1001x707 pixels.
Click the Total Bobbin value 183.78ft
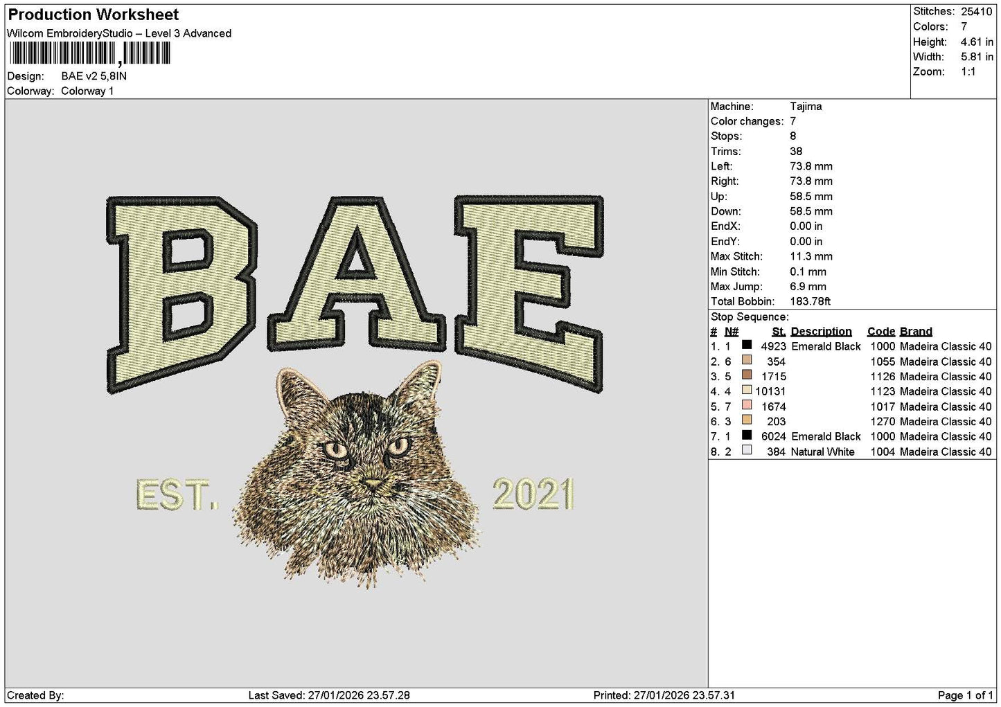point(810,301)
